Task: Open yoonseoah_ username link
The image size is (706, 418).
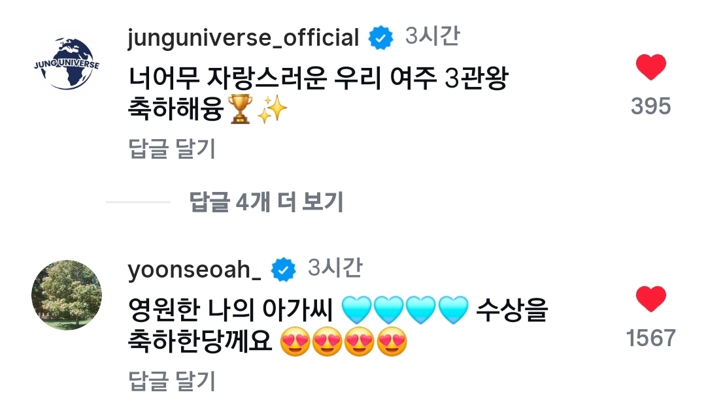Action: pyautogui.click(x=195, y=270)
